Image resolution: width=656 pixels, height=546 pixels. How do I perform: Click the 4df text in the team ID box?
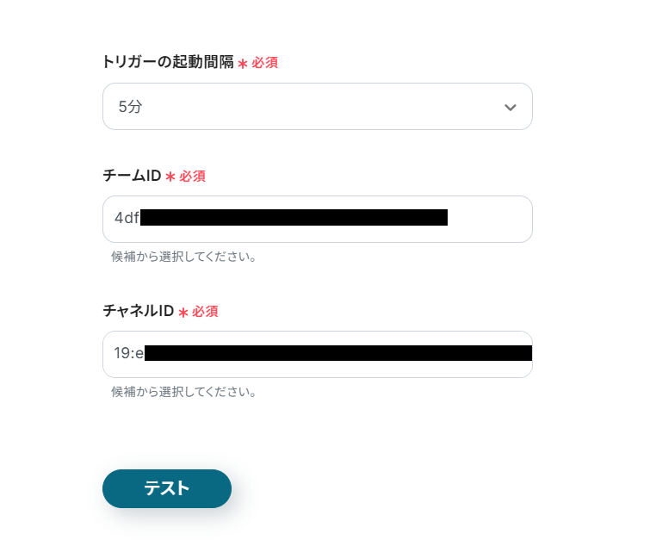point(127,218)
